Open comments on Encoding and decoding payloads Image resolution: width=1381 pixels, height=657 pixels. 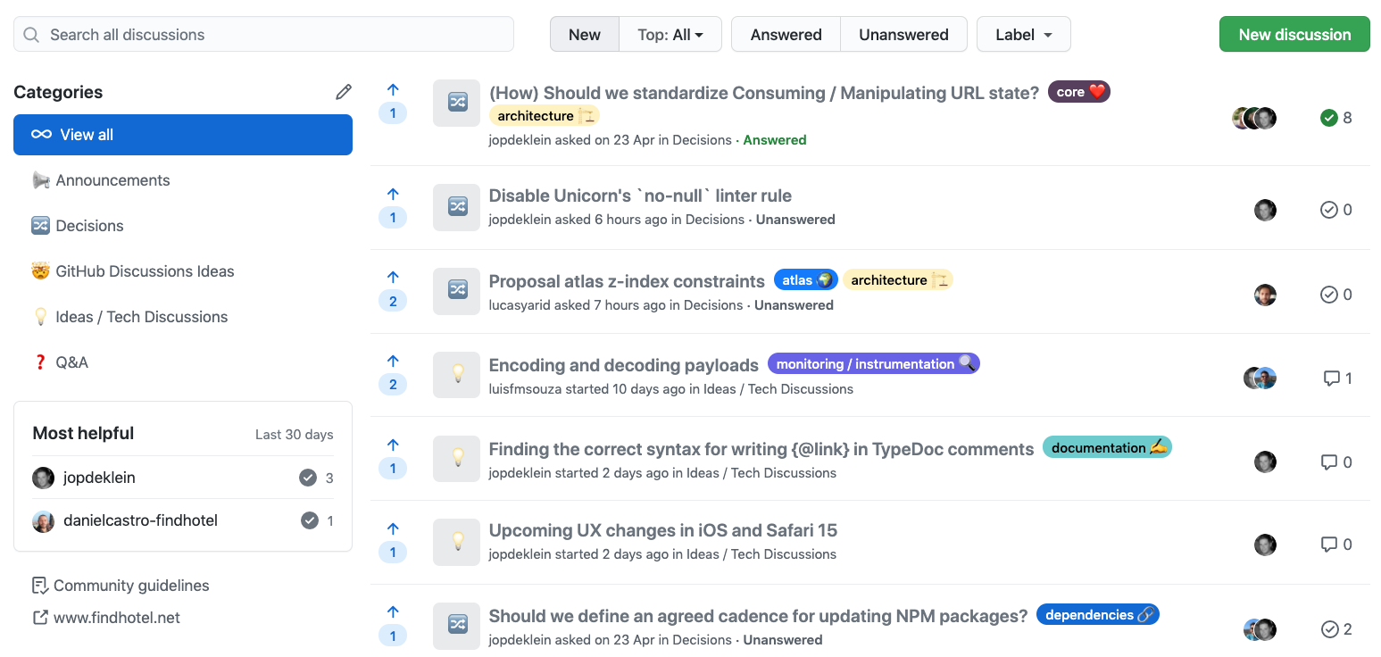[x=1336, y=378]
